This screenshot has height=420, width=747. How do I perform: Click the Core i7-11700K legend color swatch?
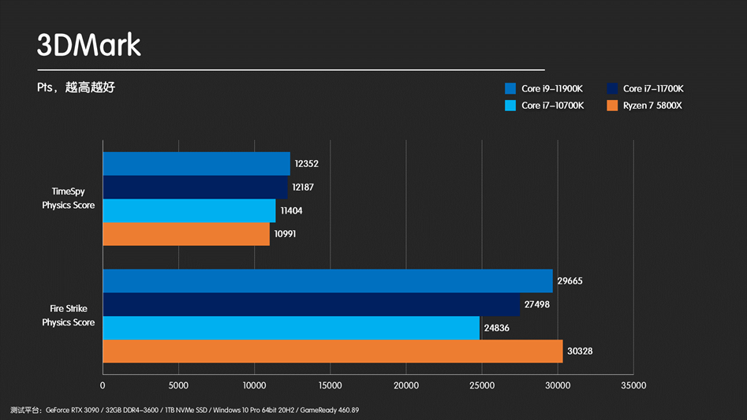612,88
